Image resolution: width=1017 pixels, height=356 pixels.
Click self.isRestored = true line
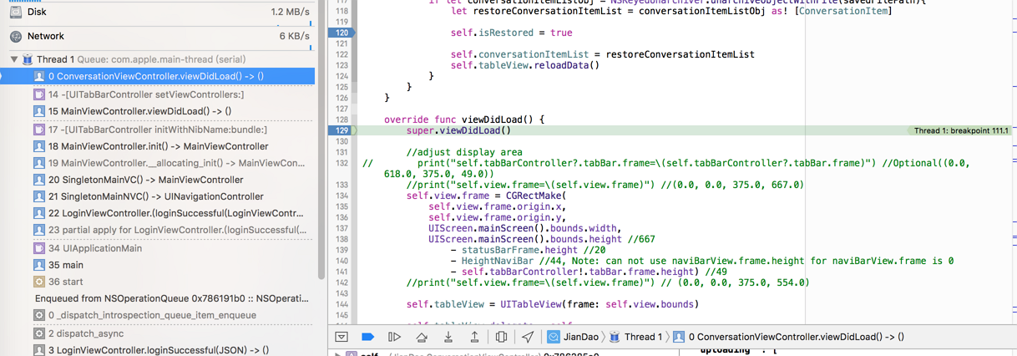[x=512, y=33]
